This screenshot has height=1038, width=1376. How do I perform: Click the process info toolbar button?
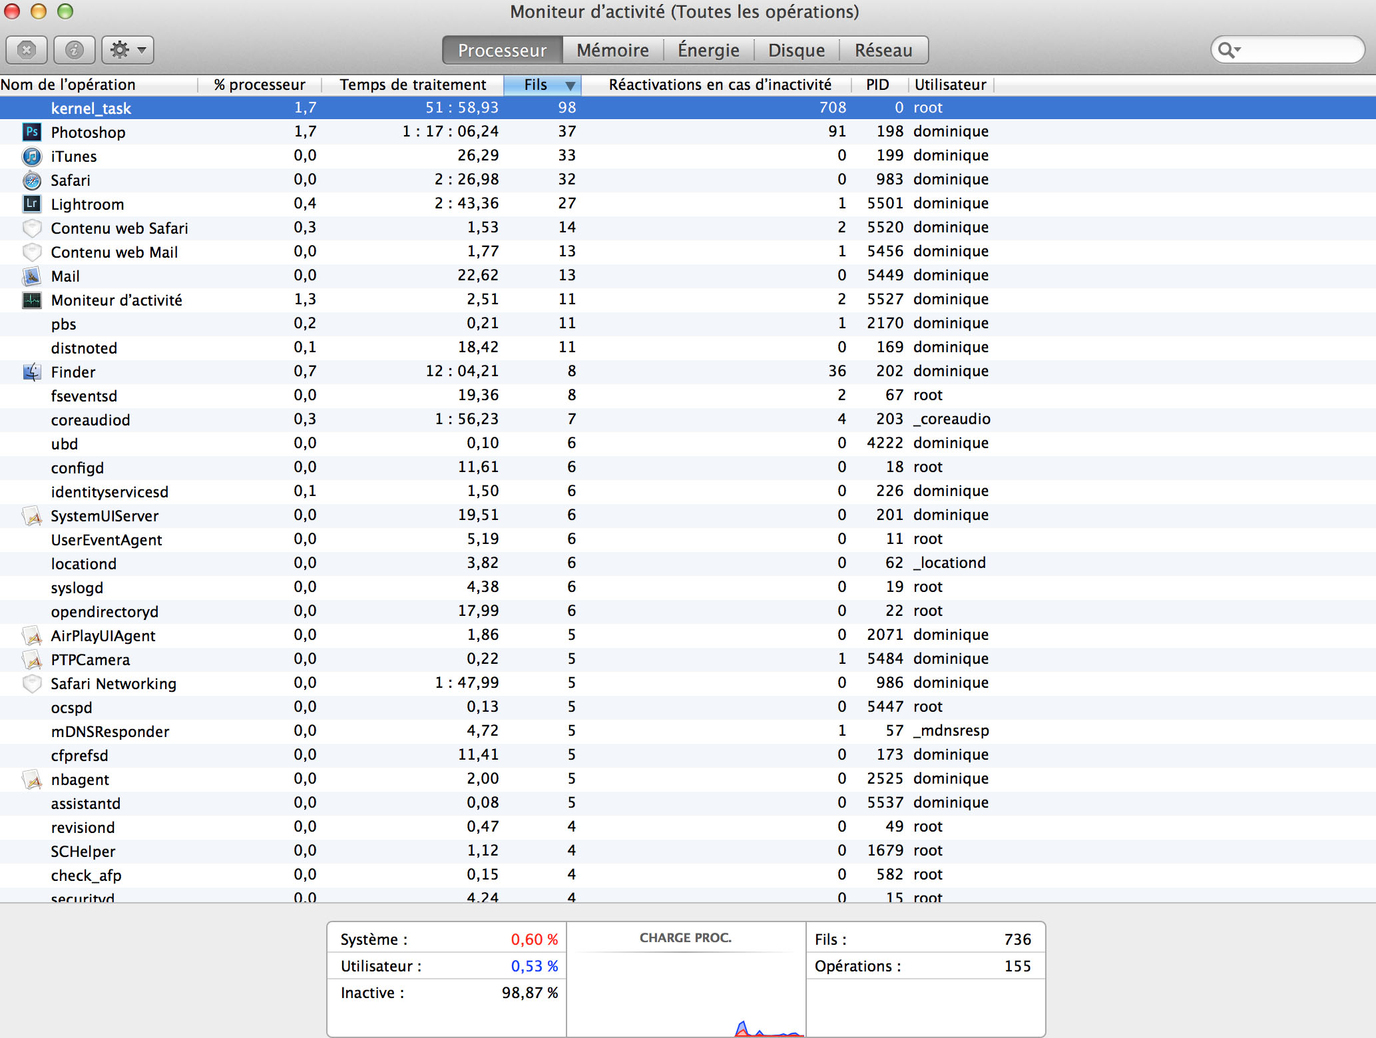tap(75, 50)
